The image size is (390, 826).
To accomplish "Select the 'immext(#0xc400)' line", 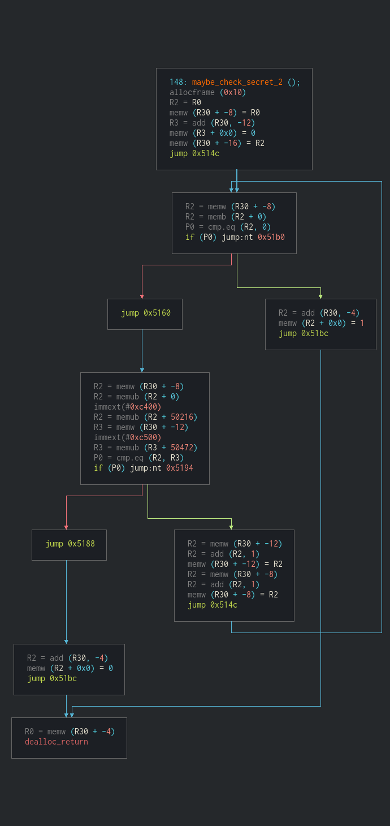I will (127, 407).
